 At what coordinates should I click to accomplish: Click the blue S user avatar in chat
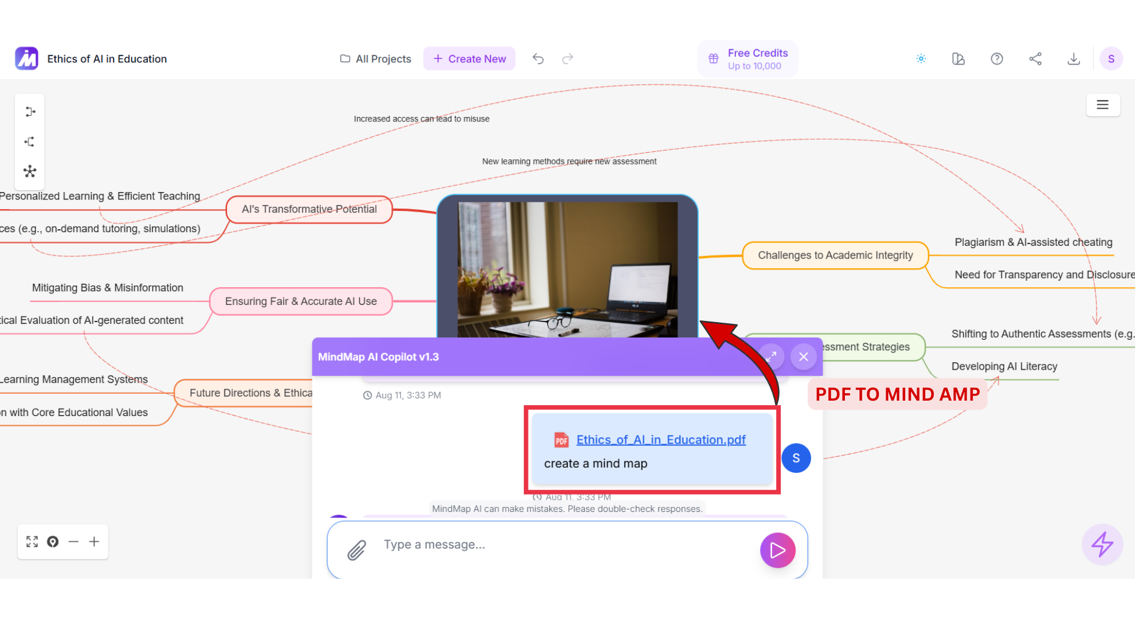click(796, 458)
